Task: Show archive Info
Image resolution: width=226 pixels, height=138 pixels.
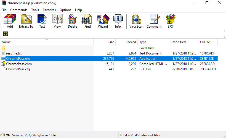Action: 118,21
